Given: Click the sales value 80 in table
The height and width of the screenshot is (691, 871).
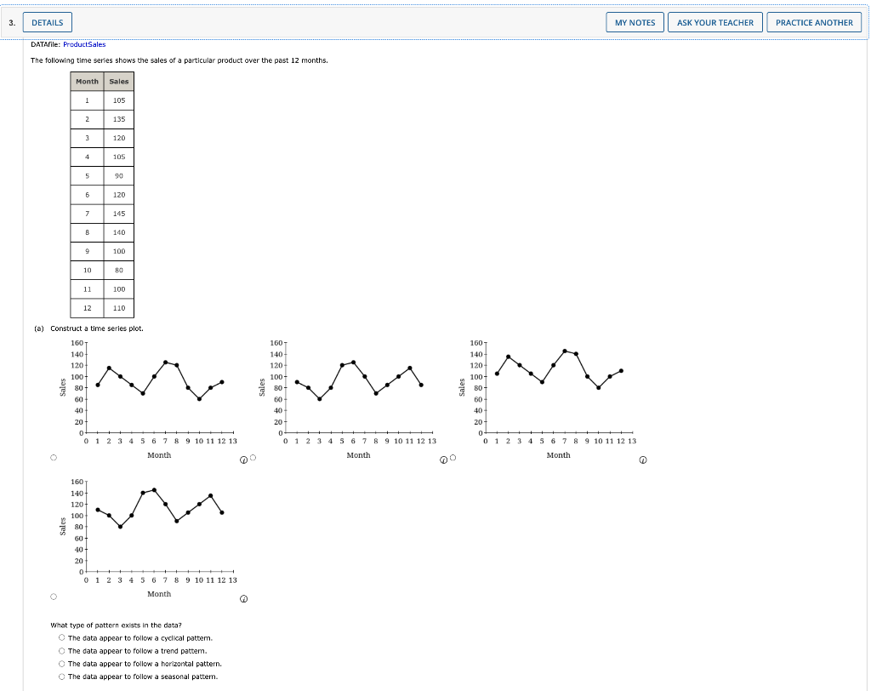Looking at the screenshot, I should click(x=119, y=270).
